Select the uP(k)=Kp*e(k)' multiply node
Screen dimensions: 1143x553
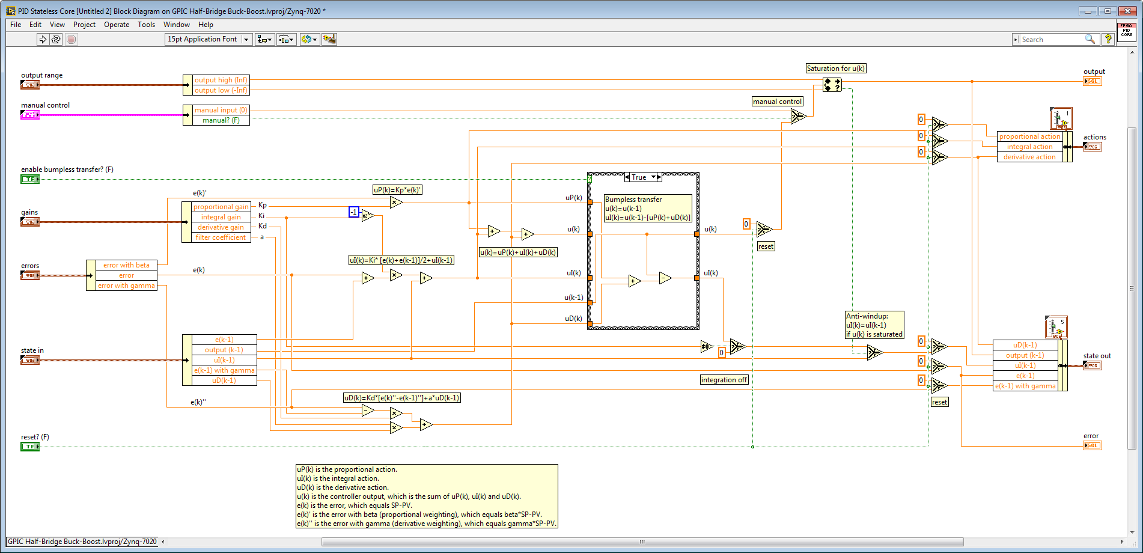(395, 202)
